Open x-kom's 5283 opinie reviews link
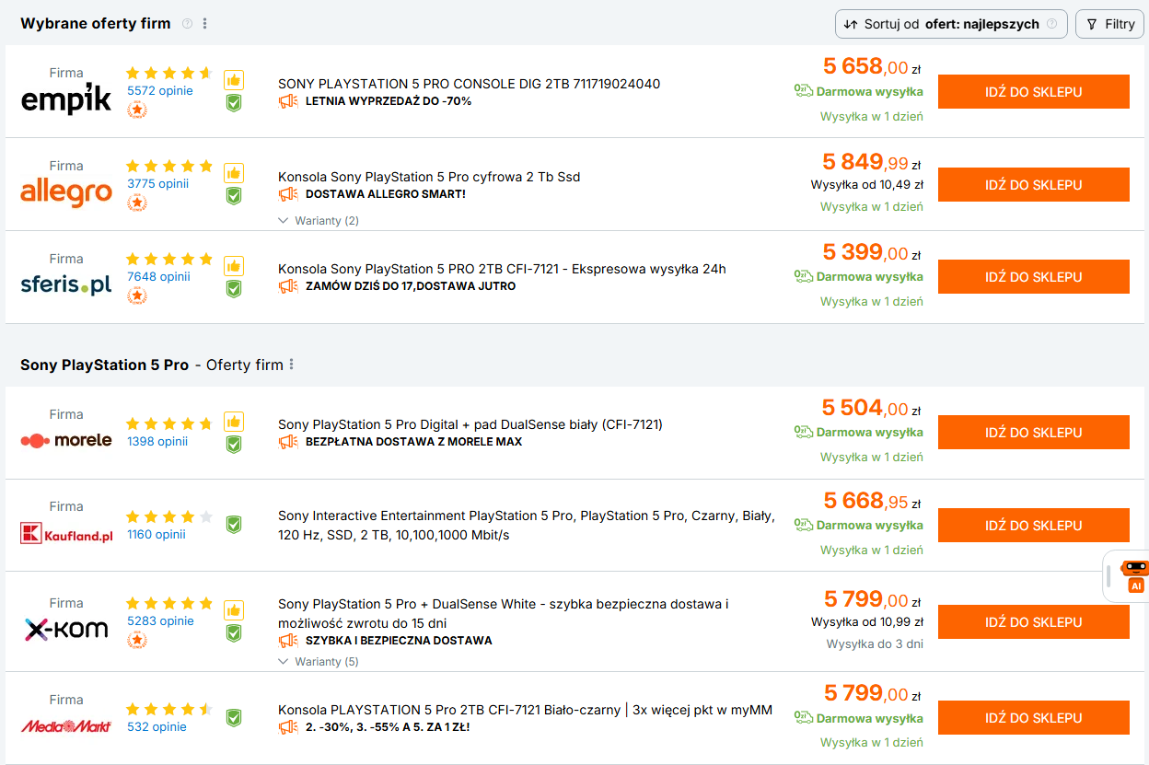 click(x=160, y=620)
